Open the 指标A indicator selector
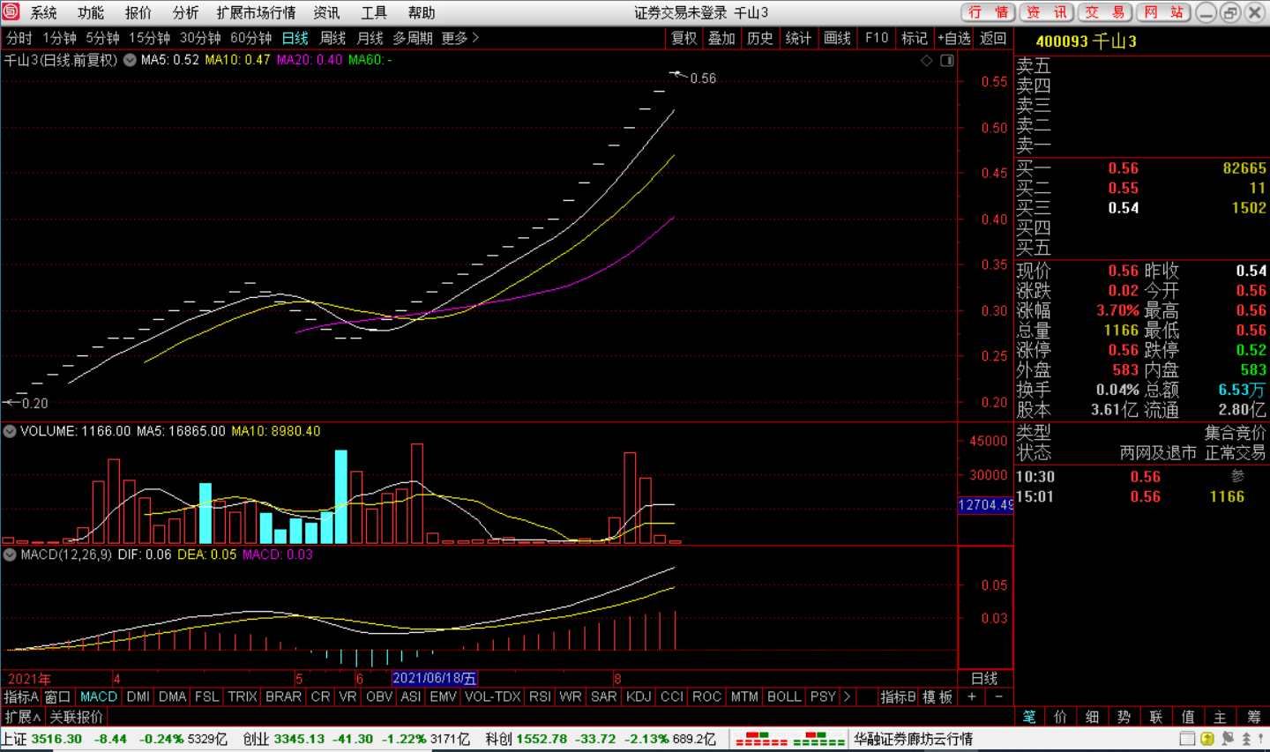Image resolution: width=1270 pixels, height=752 pixels. click(21, 696)
